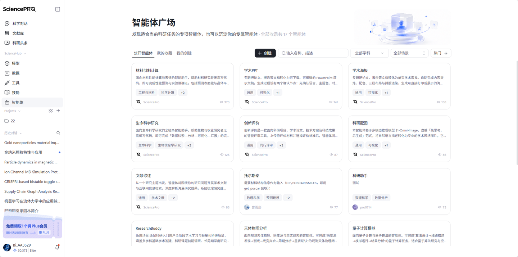The image size is (518, 257).
Task: Click the 技能 skills icon
Action: coord(7,93)
